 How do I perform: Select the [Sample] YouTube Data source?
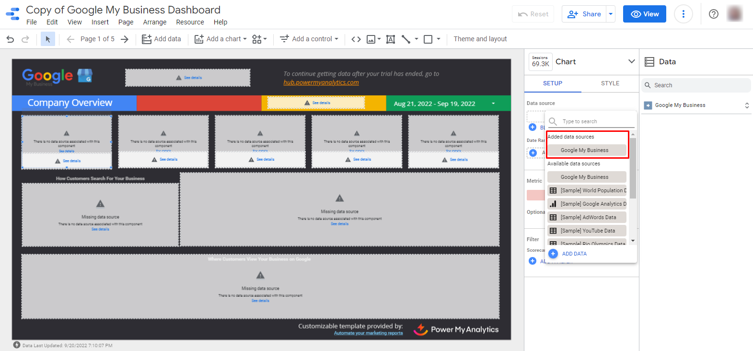pyautogui.click(x=587, y=231)
